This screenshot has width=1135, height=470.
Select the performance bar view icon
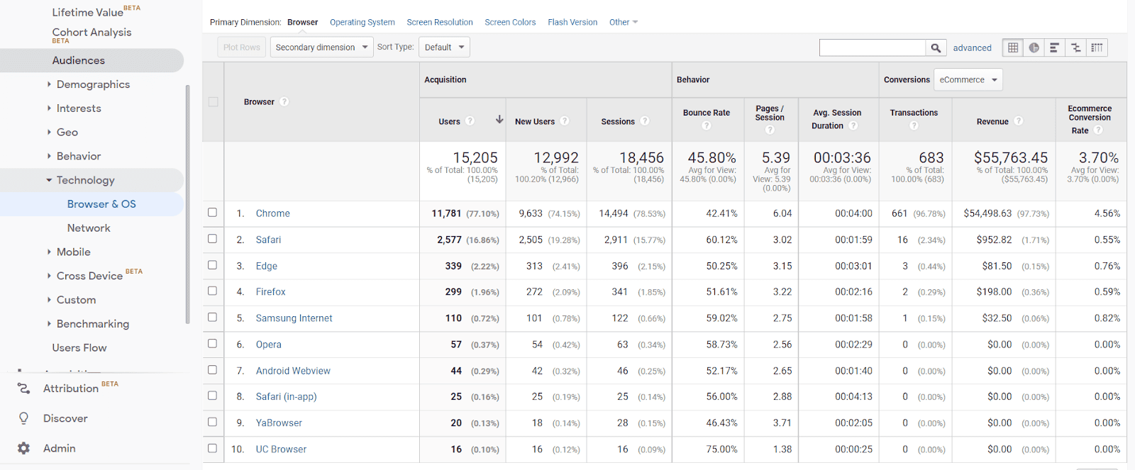1055,47
